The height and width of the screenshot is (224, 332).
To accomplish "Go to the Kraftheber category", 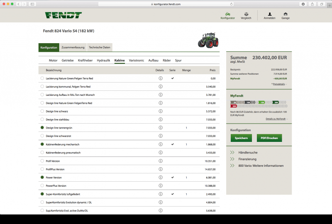I will pos(85,60).
